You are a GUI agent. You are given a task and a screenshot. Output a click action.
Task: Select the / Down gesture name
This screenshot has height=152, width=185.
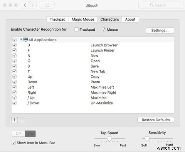(33, 103)
